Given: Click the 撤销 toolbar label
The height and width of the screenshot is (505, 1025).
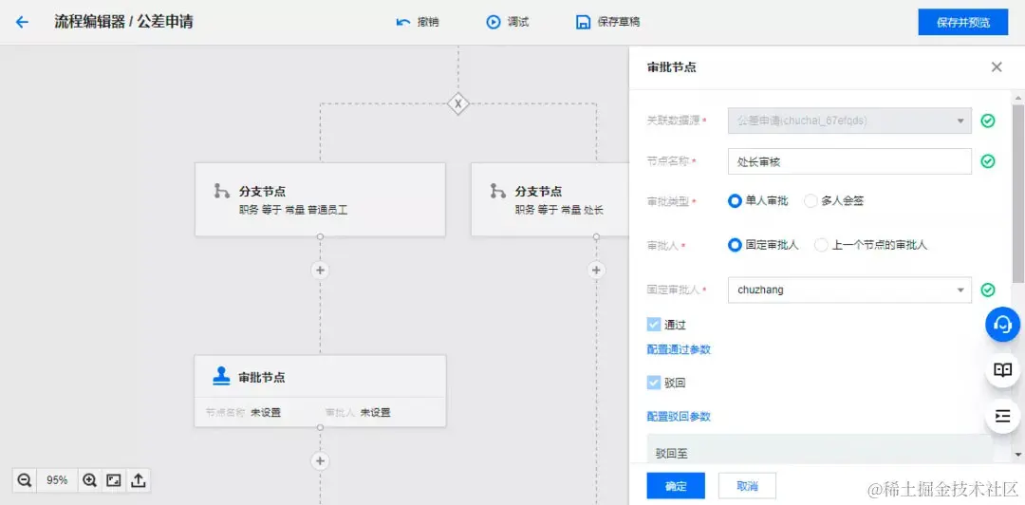Looking at the screenshot, I should click(x=428, y=22).
